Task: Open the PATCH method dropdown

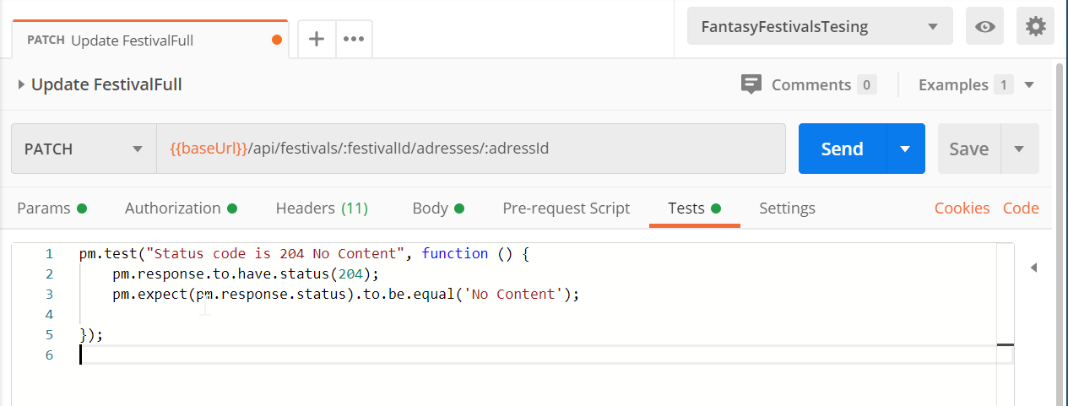Action: 84,149
